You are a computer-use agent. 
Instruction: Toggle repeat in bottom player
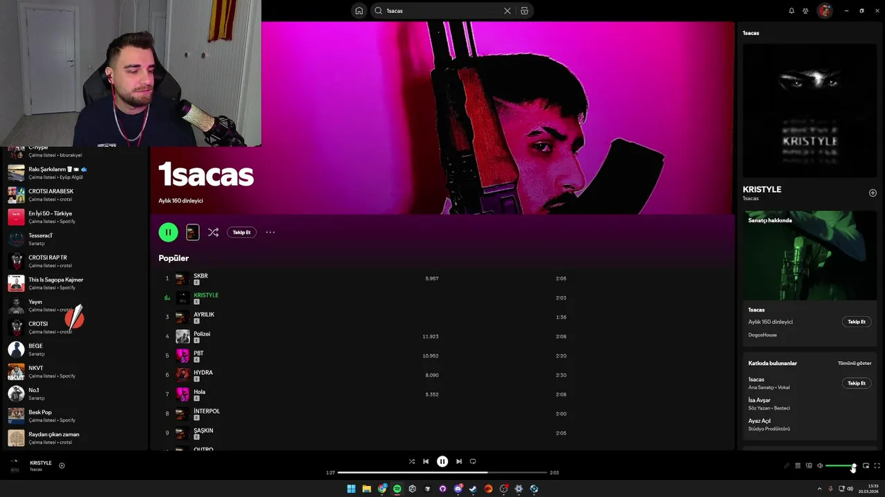[473, 461]
